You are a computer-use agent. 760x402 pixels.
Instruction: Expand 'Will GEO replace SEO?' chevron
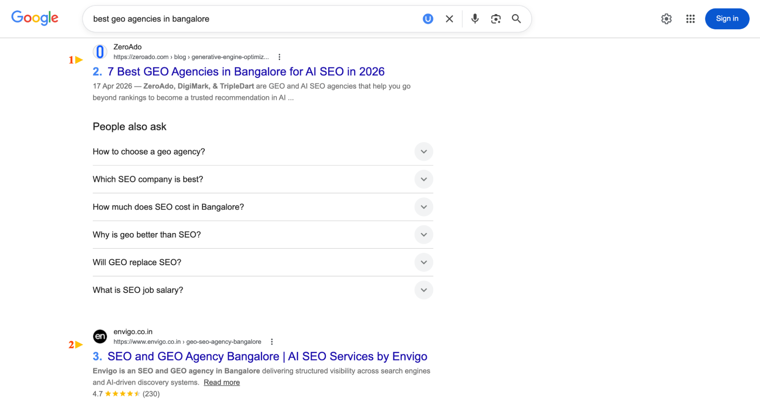point(424,262)
